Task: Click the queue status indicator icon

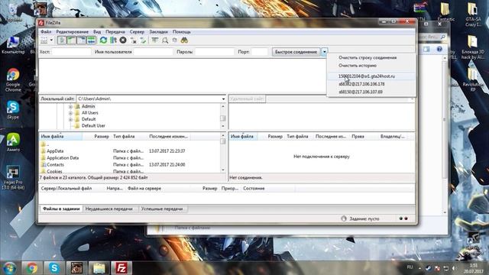Action: pos(344,218)
